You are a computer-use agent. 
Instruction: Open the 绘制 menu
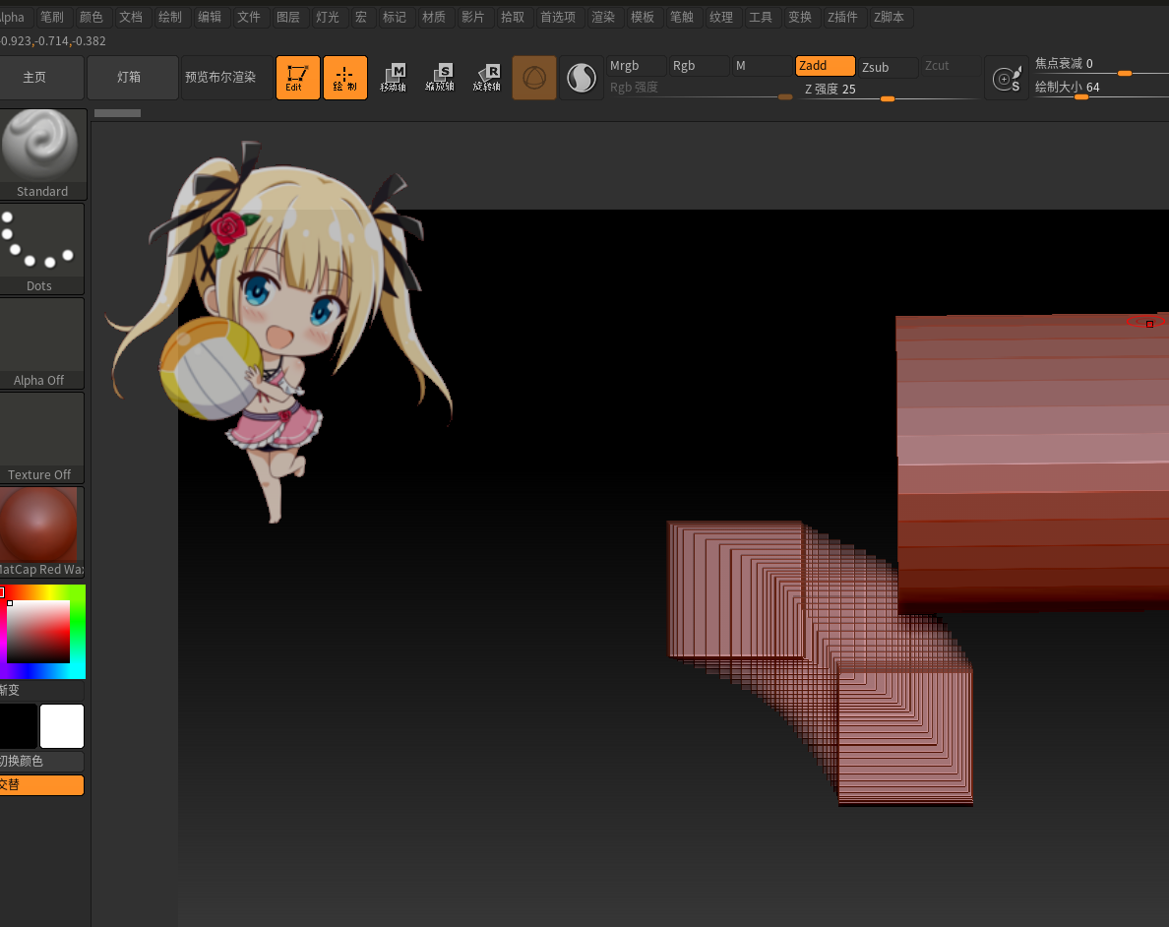click(x=171, y=17)
